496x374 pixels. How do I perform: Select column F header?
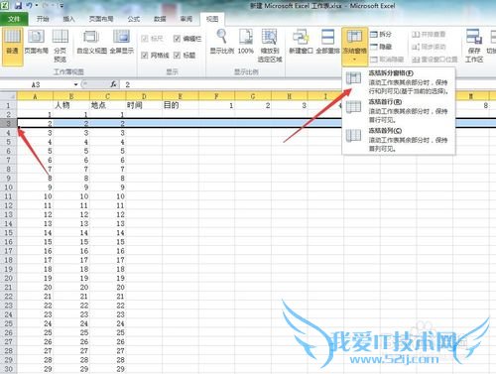[x=216, y=96]
